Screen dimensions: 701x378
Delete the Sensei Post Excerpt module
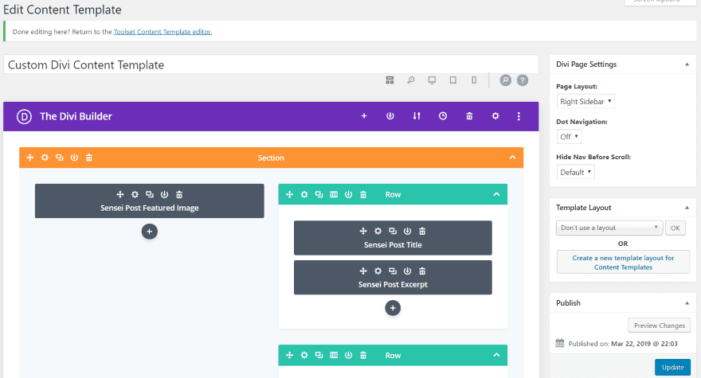(x=422, y=271)
